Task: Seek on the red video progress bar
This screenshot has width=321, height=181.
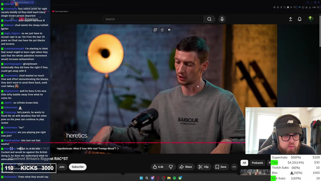Action: tap(148, 143)
